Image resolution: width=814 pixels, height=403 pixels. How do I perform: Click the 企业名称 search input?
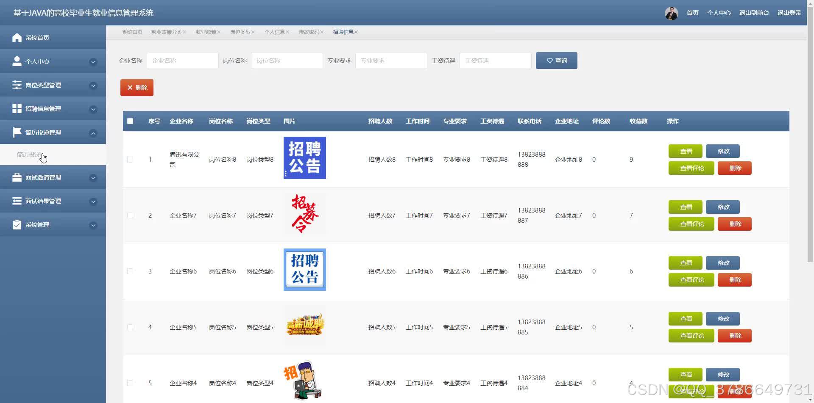183,61
